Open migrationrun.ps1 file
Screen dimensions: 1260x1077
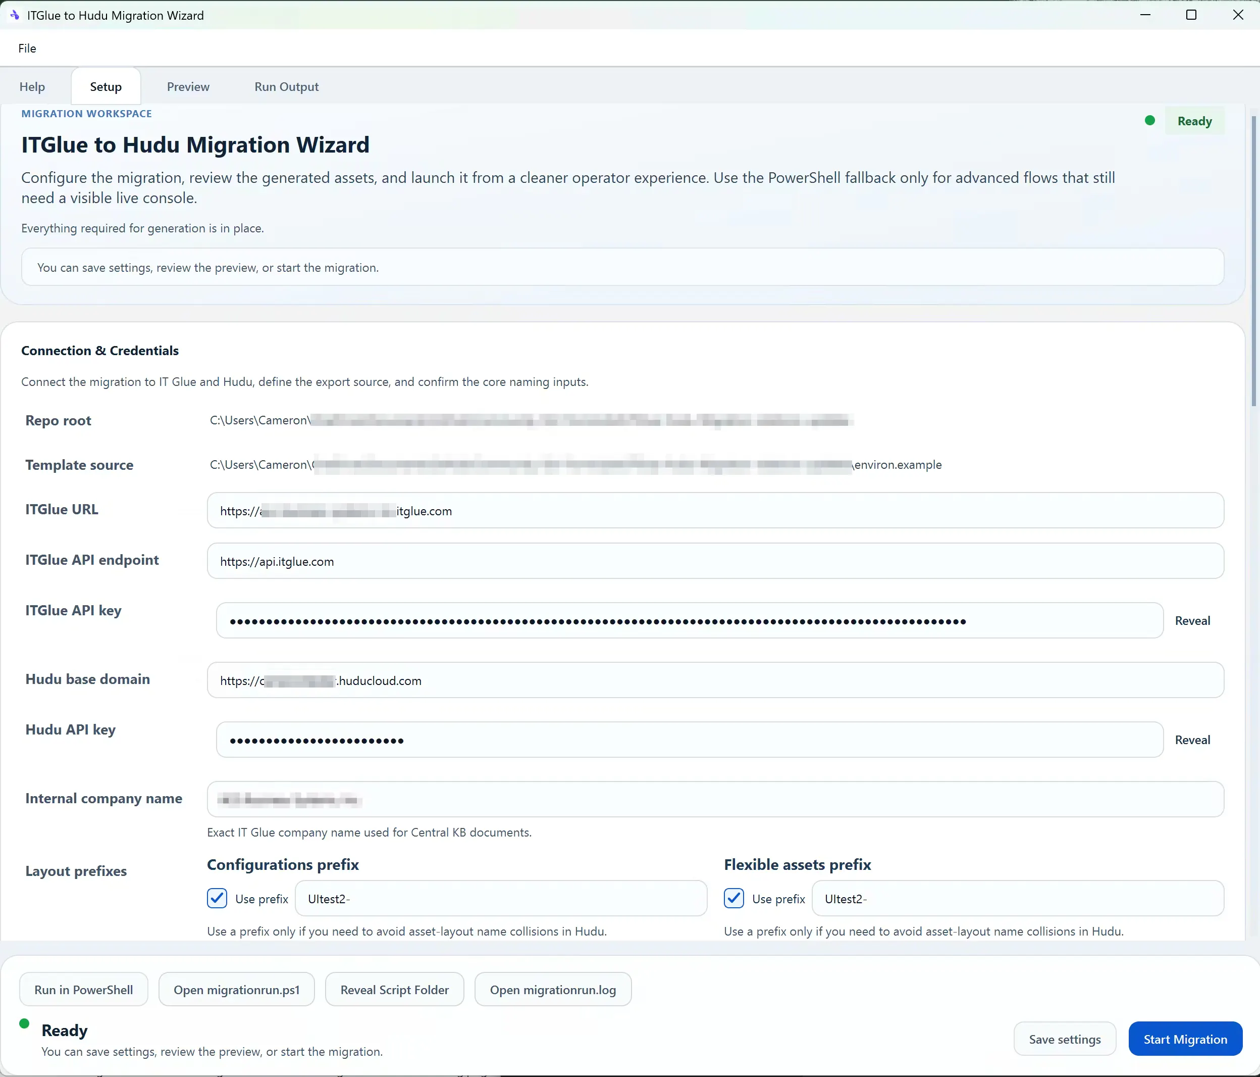click(237, 990)
